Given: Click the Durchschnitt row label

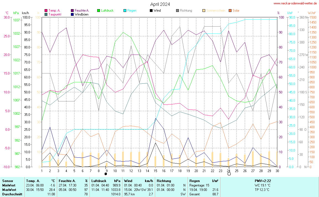Looking at the screenshot, I should (x=11, y=194).
